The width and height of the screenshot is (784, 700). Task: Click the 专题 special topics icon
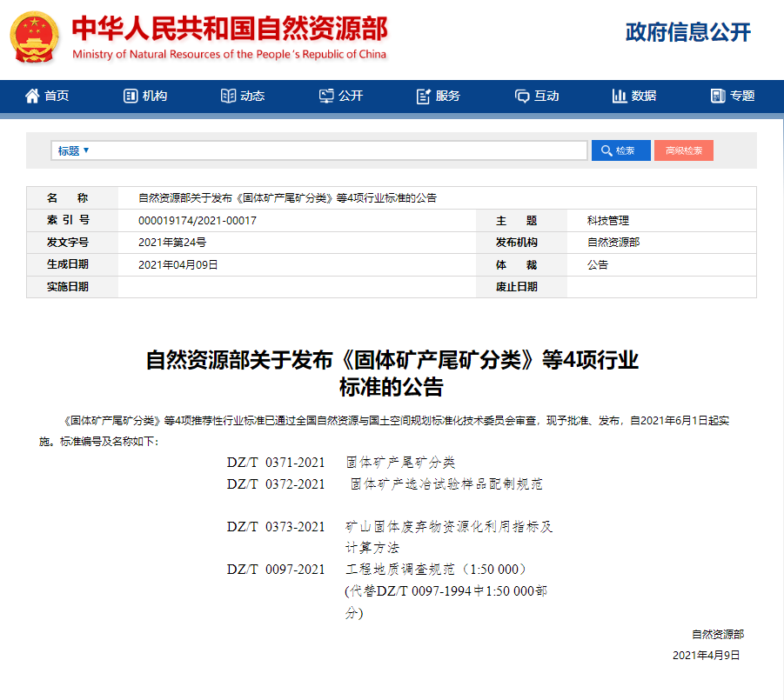(x=718, y=96)
